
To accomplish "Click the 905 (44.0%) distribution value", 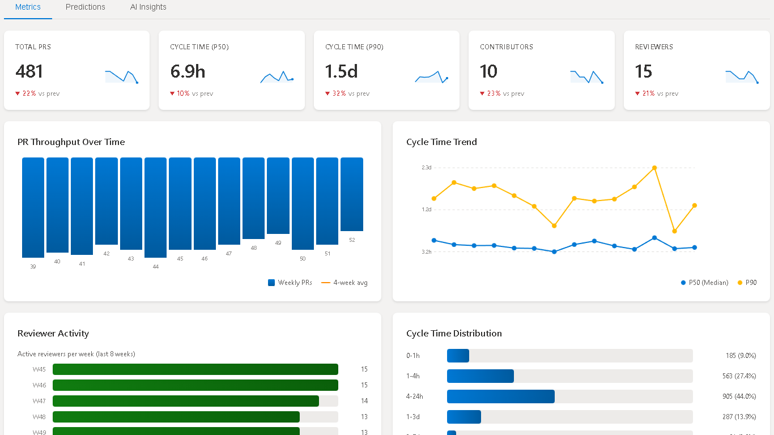I will (x=739, y=396).
